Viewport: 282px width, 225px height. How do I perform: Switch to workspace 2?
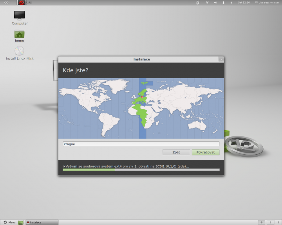pos(270,222)
